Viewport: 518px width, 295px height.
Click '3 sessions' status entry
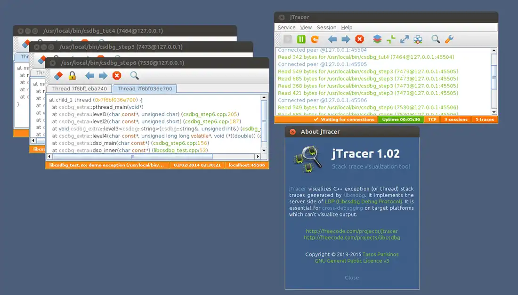[x=455, y=120]
